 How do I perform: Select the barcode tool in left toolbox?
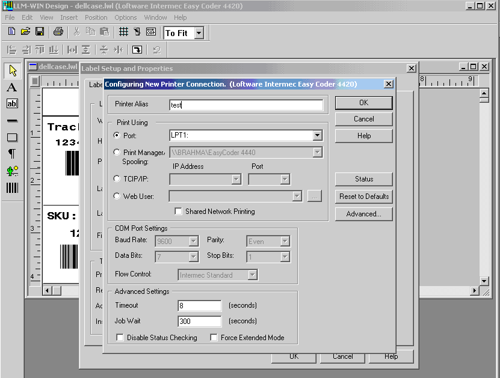(12, 187)
